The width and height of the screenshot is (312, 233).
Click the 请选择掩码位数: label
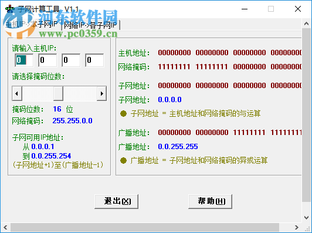[x=38, y=76]
